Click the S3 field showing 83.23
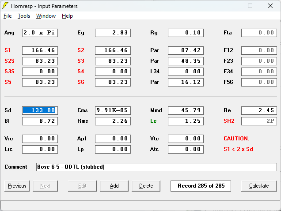The width and height of the screenshot is (281, 211). pos(113,61)
